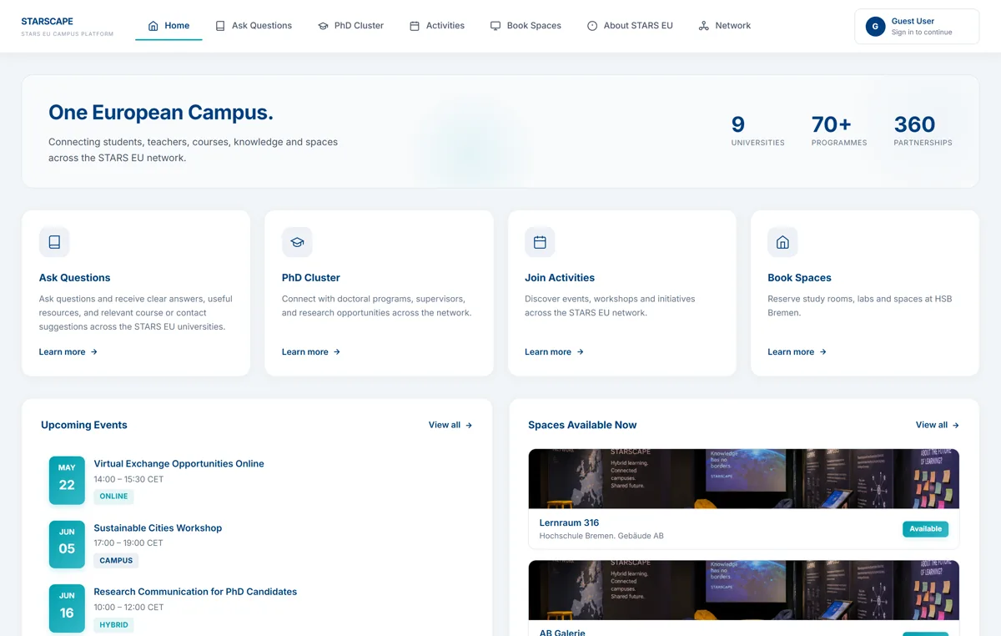This screenshot has width=1001, height=636.
Task: Click the Guest User avatar circle
Action: coord(875,27)
